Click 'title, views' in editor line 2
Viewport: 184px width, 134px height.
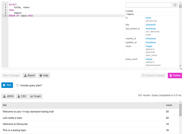22,7
